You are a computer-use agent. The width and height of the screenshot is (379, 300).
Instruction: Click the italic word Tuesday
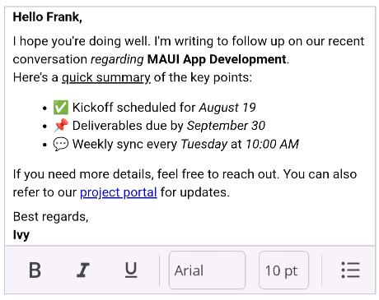pyautogui.click(x=204, y=144)
